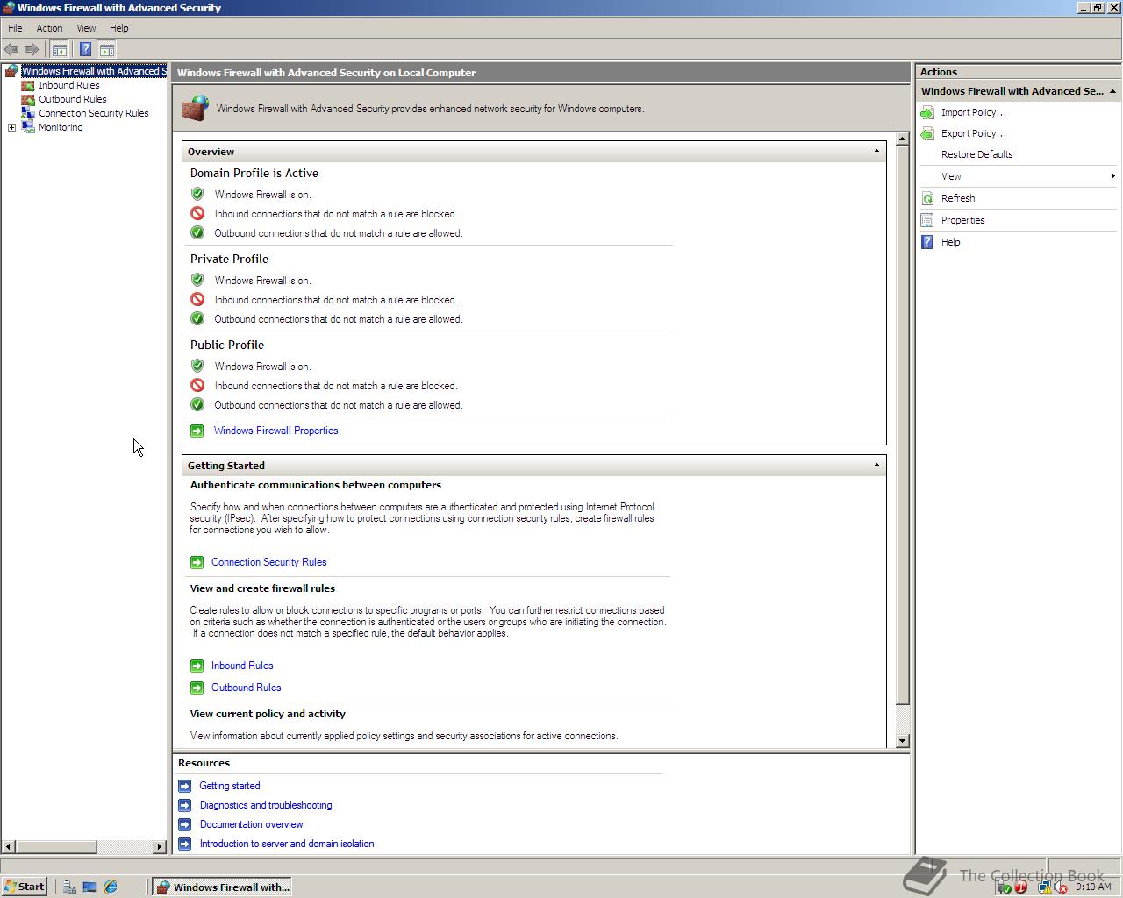Follow the Inbound Rules link in Getting Started
Viewport: 1123px width, 898px height.
pyautogui.click(x=242, y=666)
